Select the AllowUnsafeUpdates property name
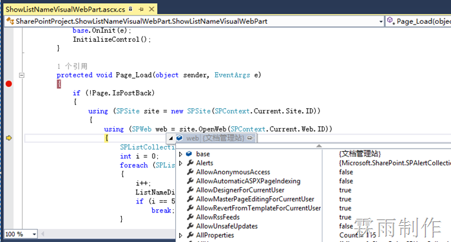451x242 pixels. (227, 226)
